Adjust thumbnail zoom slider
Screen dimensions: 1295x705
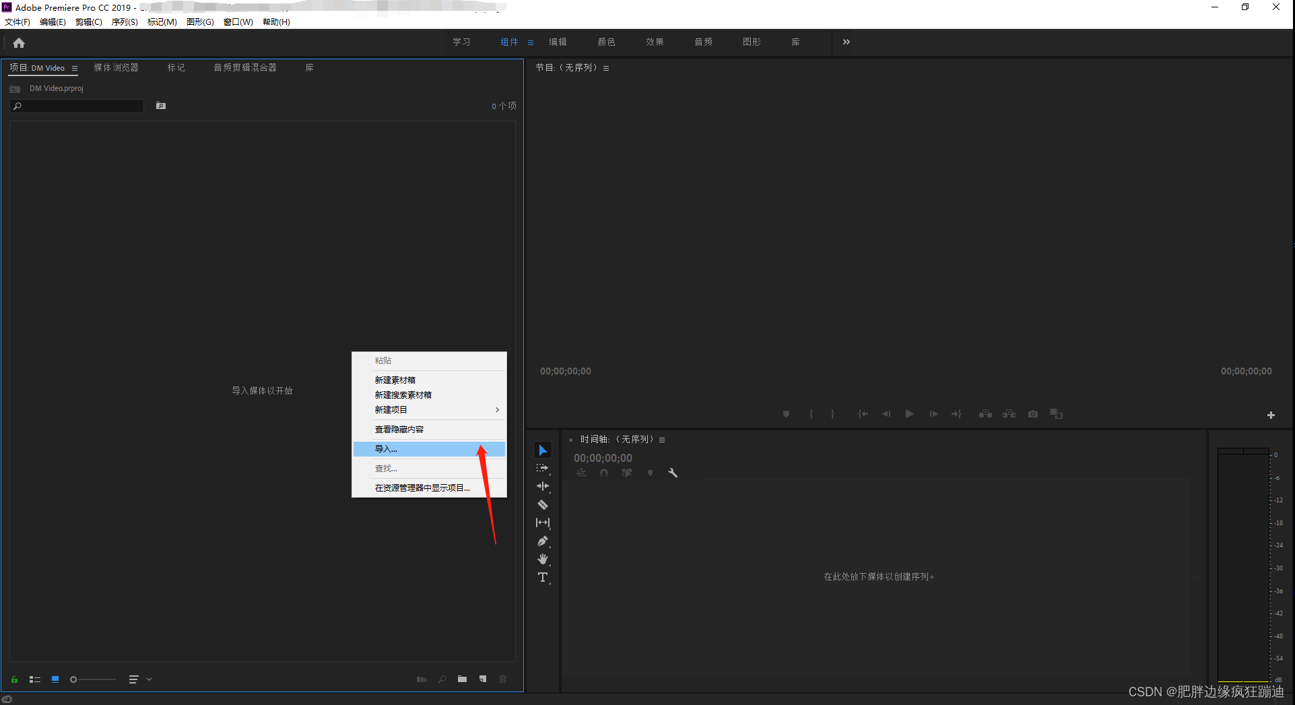93,679
